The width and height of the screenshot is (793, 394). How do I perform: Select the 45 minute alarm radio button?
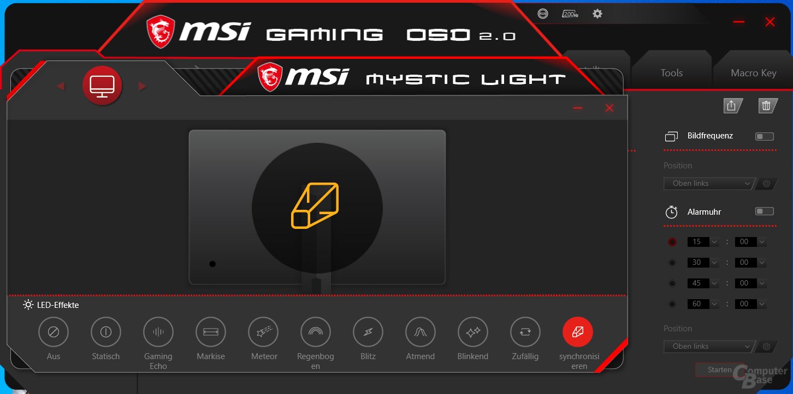click(x=672, y=283)
